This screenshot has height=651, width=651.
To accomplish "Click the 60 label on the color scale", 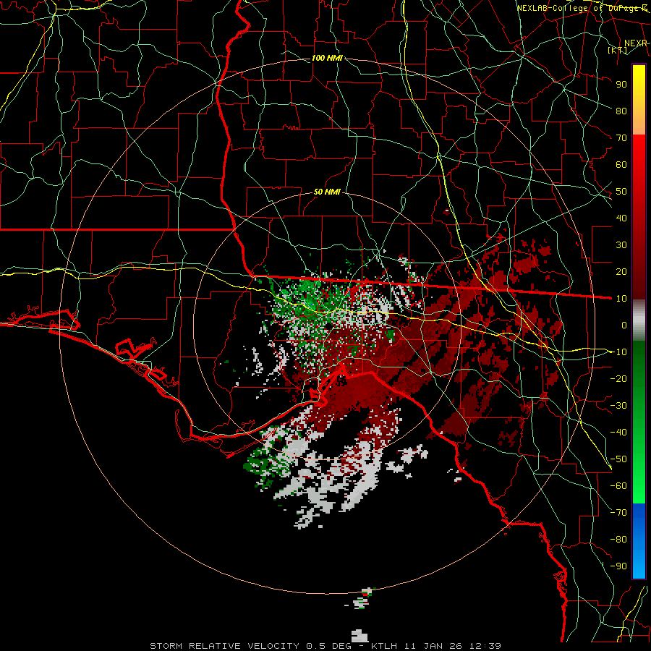I will click(621, 165).
